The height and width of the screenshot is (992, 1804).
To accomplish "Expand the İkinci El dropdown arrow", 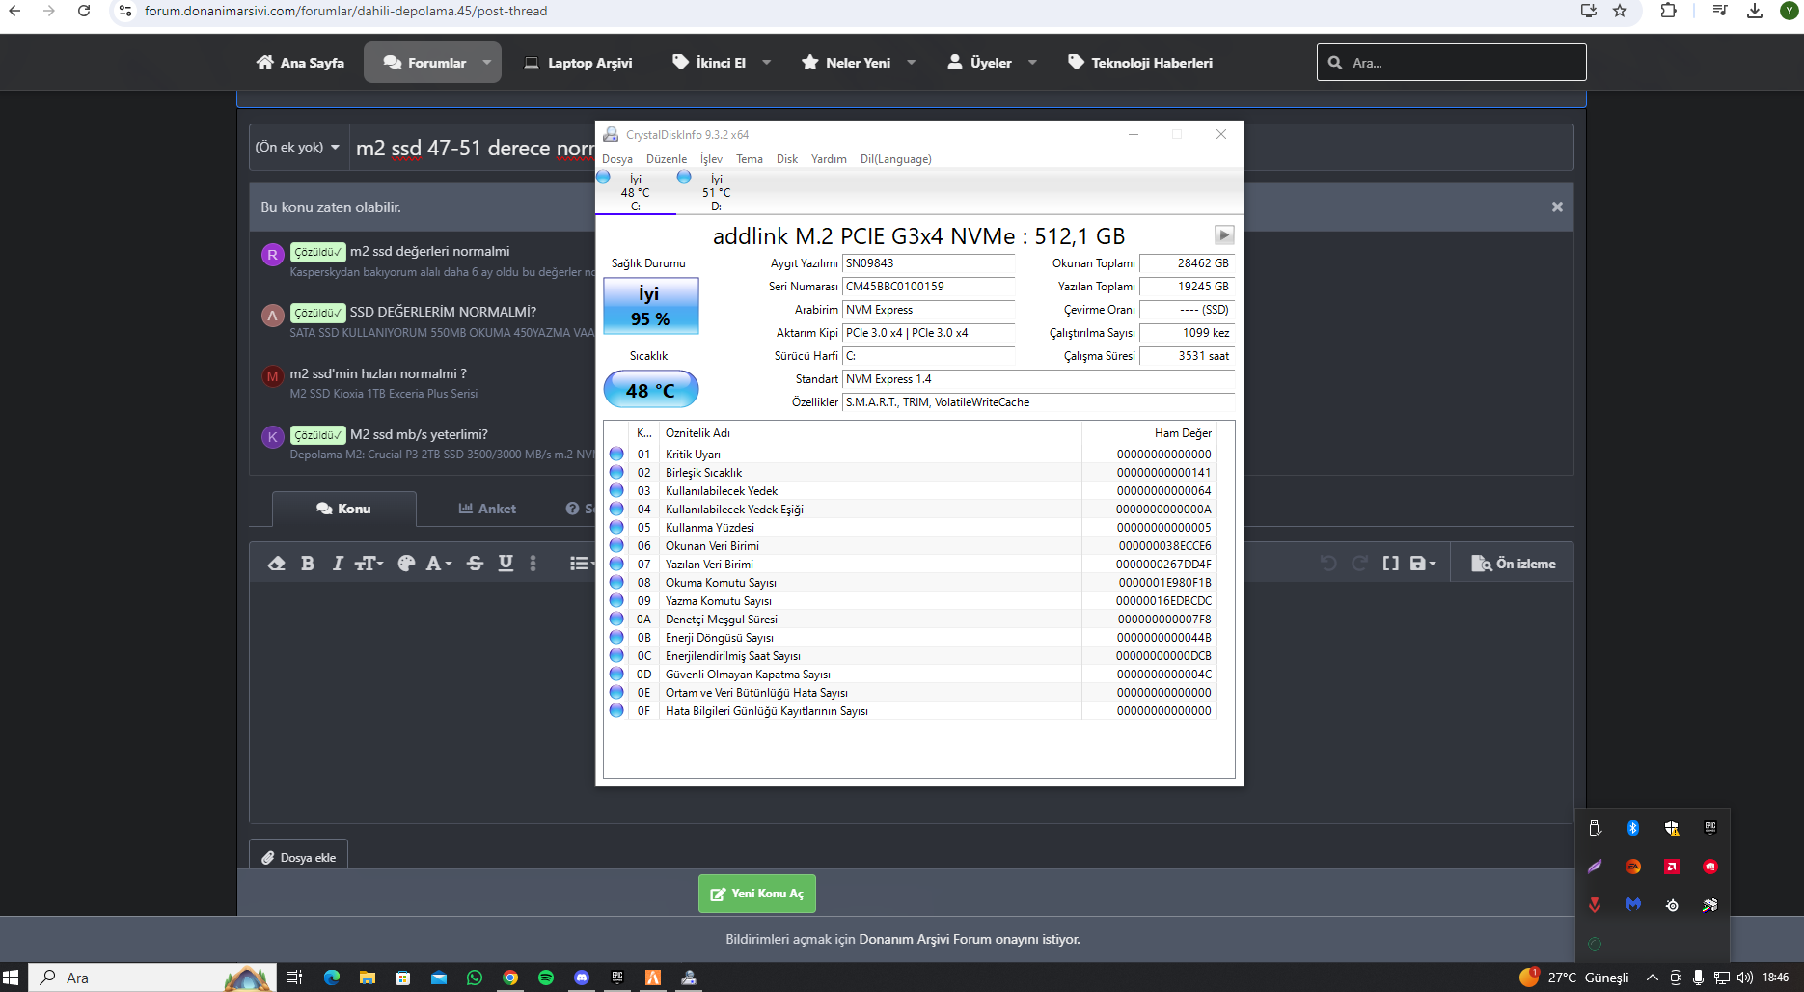I will 767,63.
